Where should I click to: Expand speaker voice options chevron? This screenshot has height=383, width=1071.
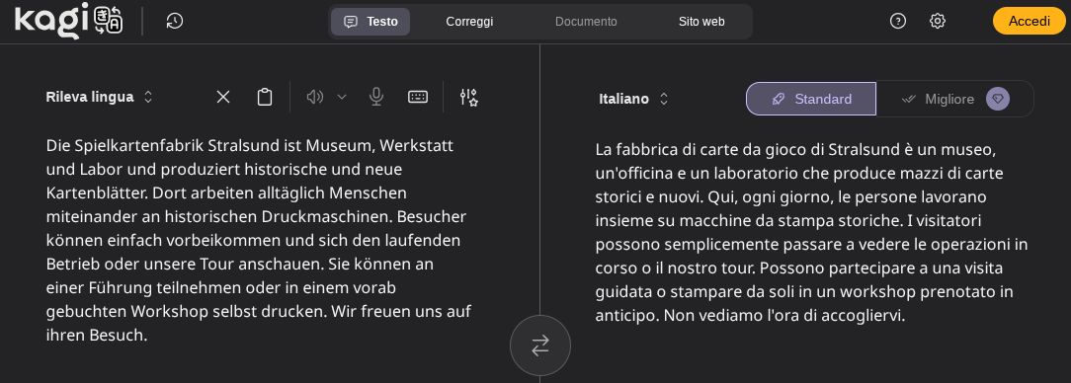[x=342, y=97]
